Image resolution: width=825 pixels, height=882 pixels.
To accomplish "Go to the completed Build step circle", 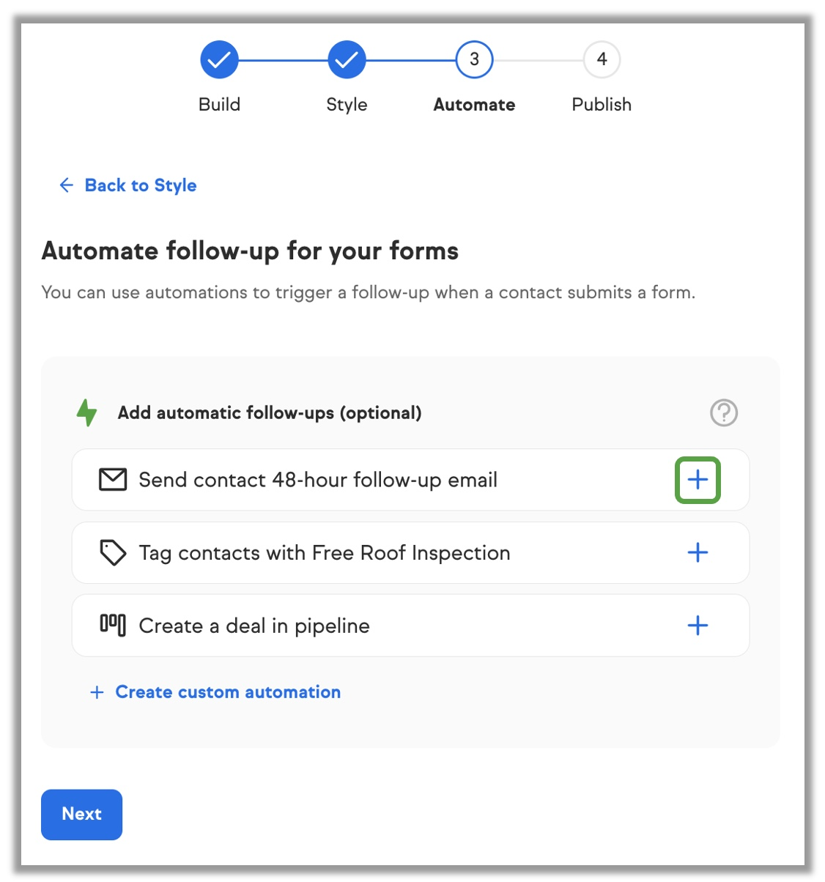I will (x=219, y=59).
